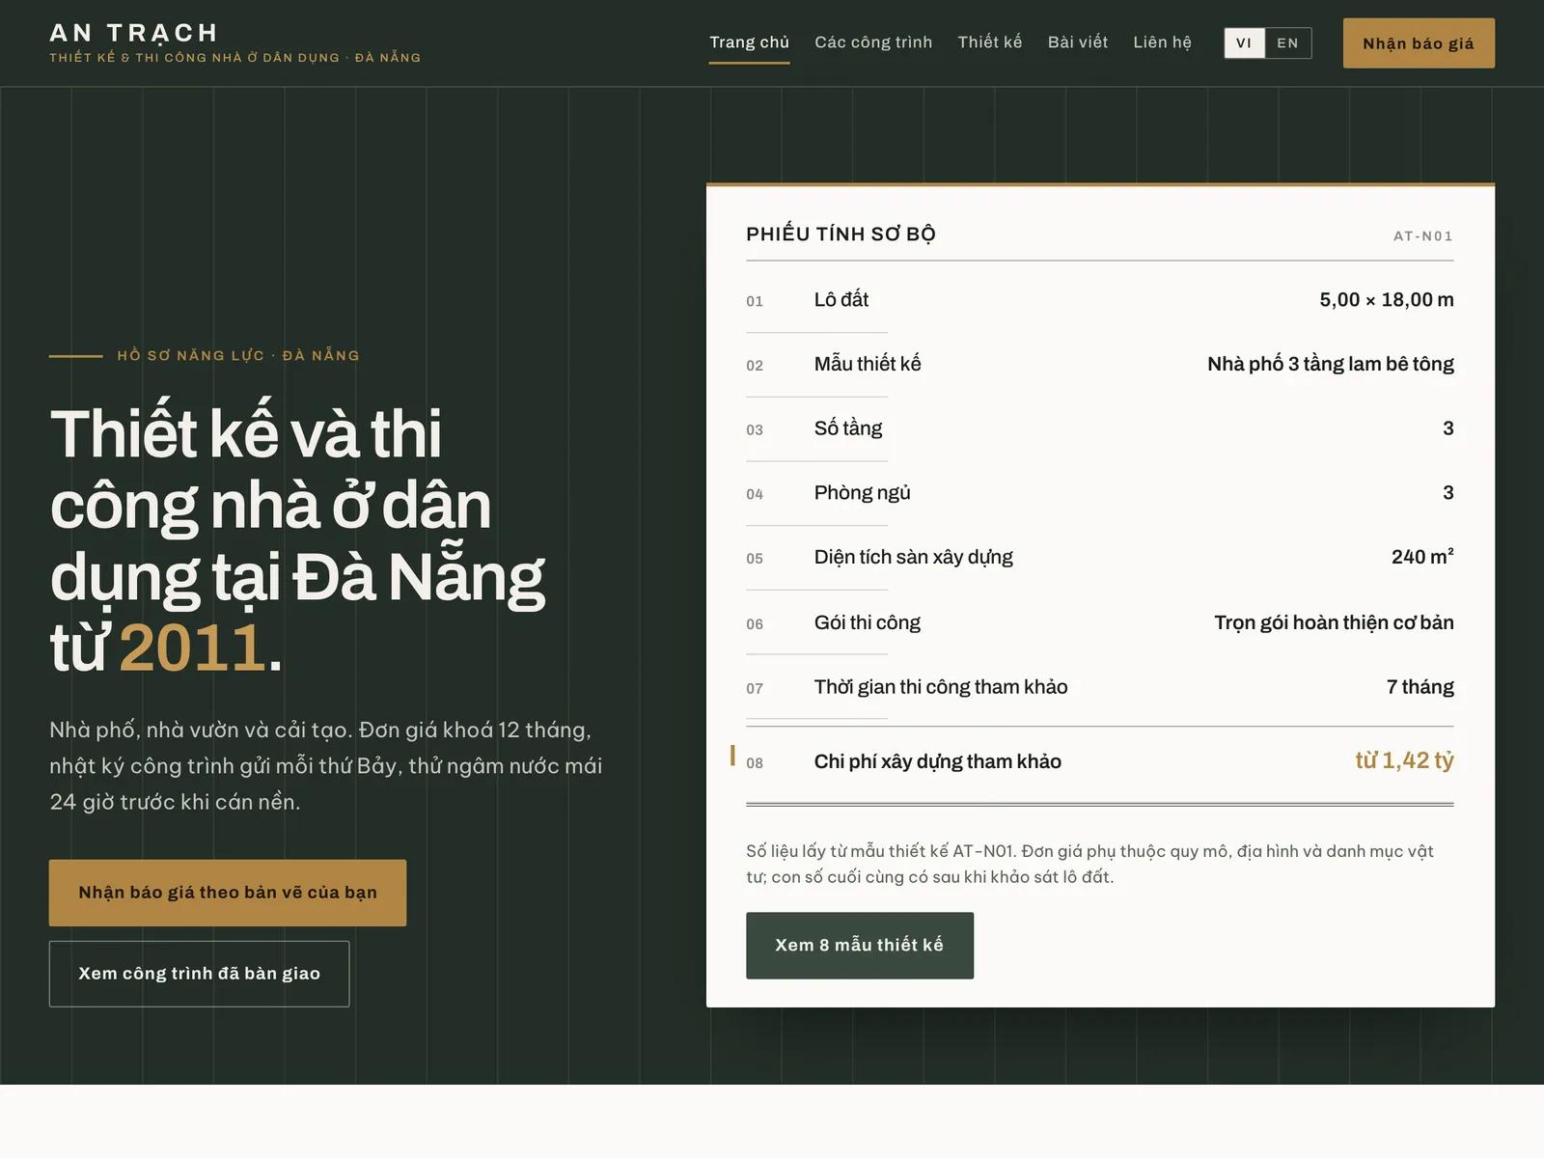Screen dimensions: 1544x1158
Task: Click the Số tầng row label
Action: click(x=848, y=428)
